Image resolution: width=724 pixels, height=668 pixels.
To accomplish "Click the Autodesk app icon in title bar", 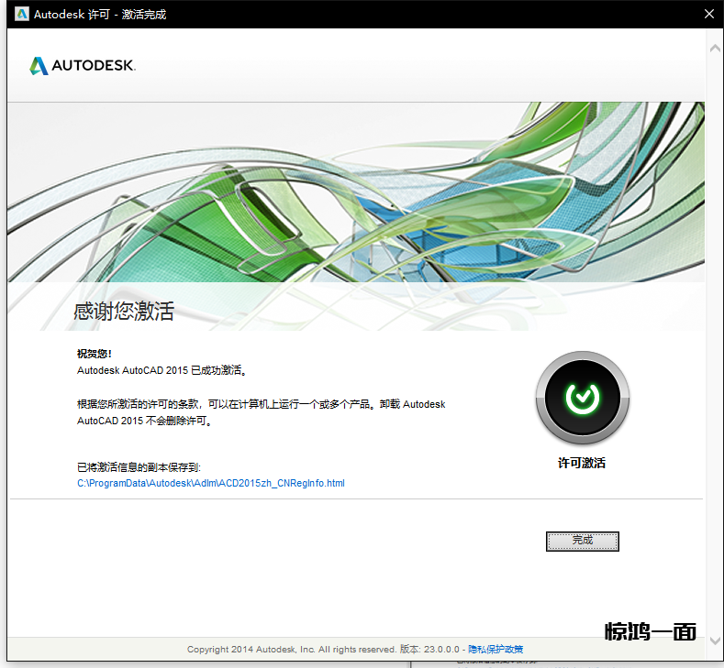I will (21, 14).
